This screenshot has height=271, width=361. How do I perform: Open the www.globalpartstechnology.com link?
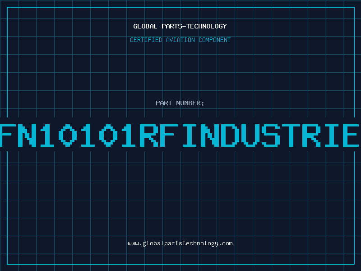pos(180,243)
